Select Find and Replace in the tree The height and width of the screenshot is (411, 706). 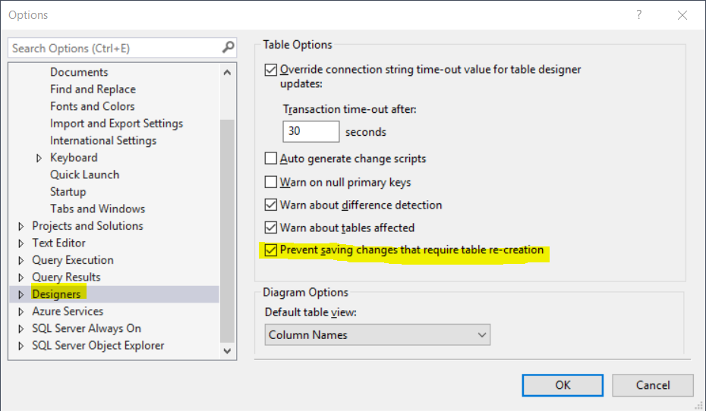click(x=93, y=89)
